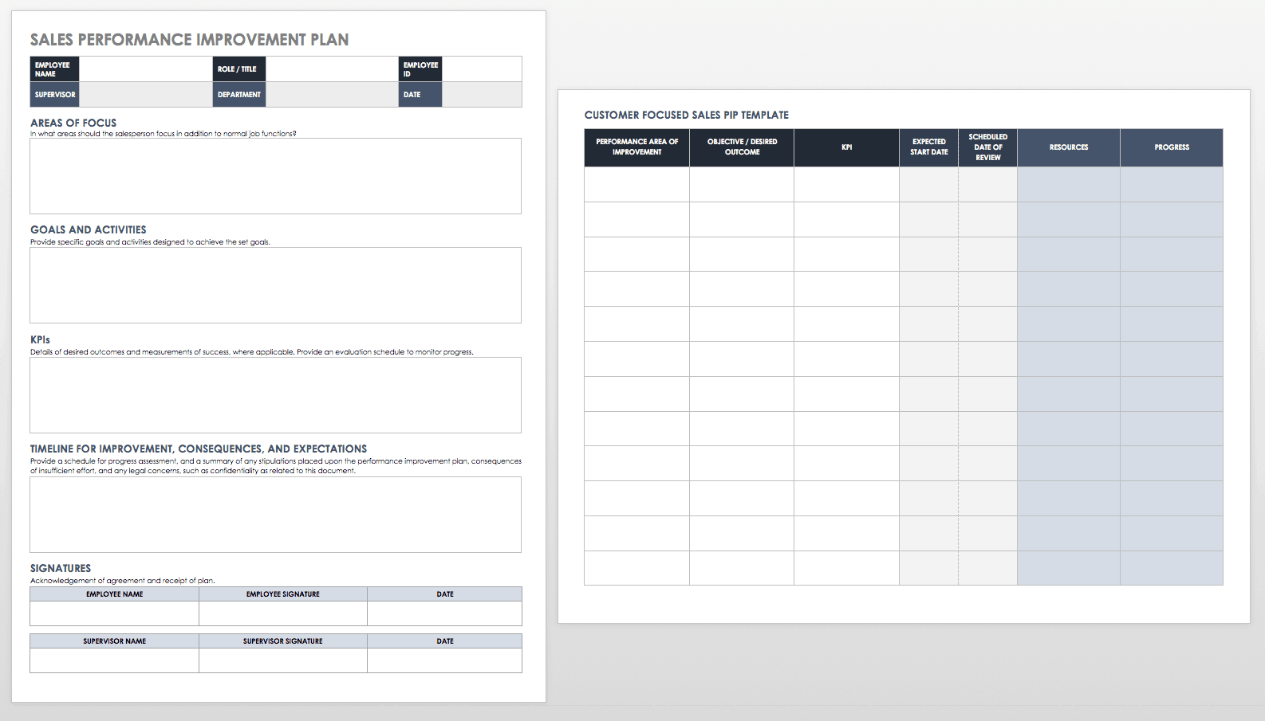Click inside the Goals and Activities text box
This screenshot has width=1265, height=721.
coord(275,285)
